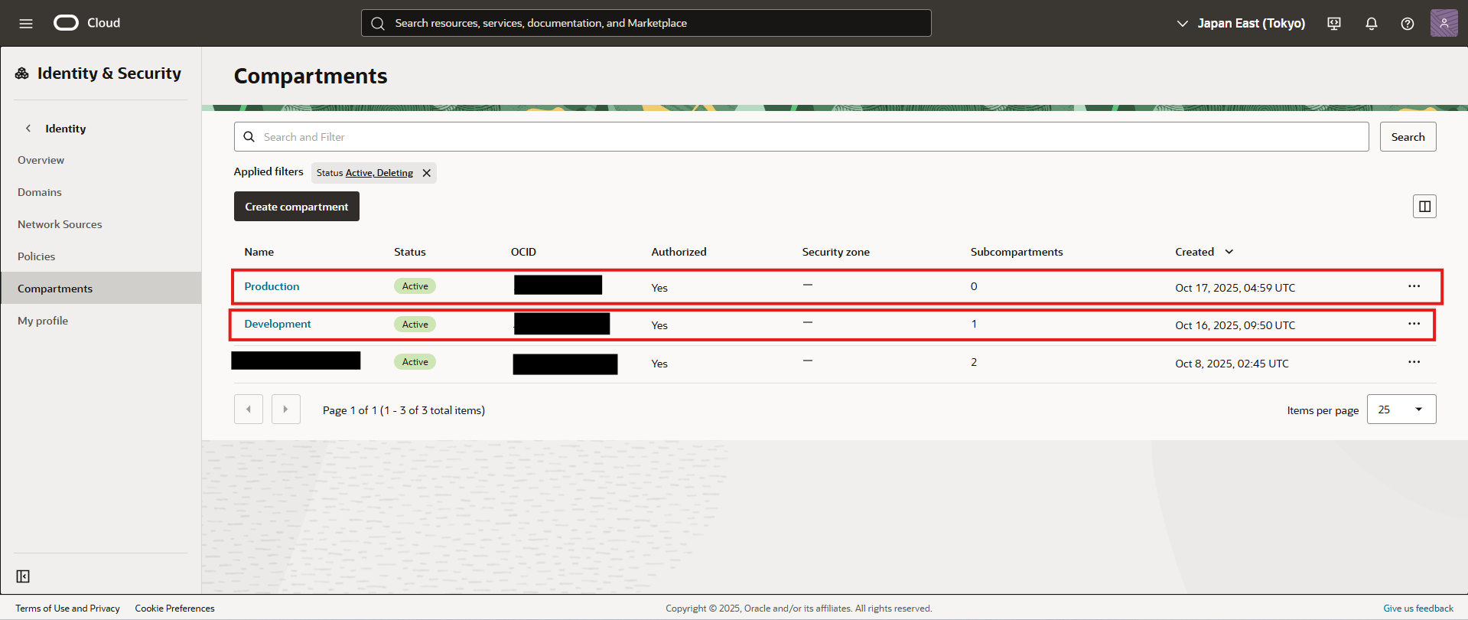
Task: Open the Japan East (Tokyo) region dropdown
Action: pos(1241,24)
